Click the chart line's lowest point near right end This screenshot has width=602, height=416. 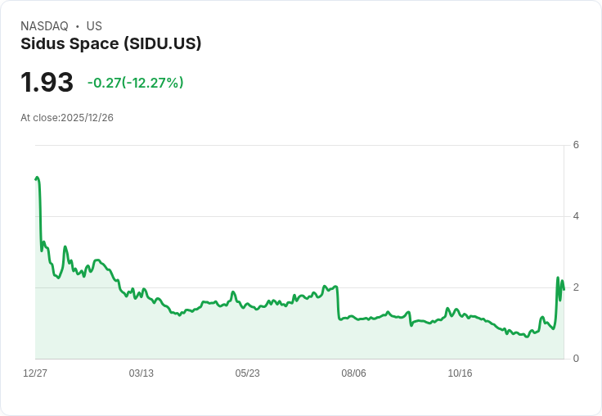pyautogui.click(x=527, y=336)
